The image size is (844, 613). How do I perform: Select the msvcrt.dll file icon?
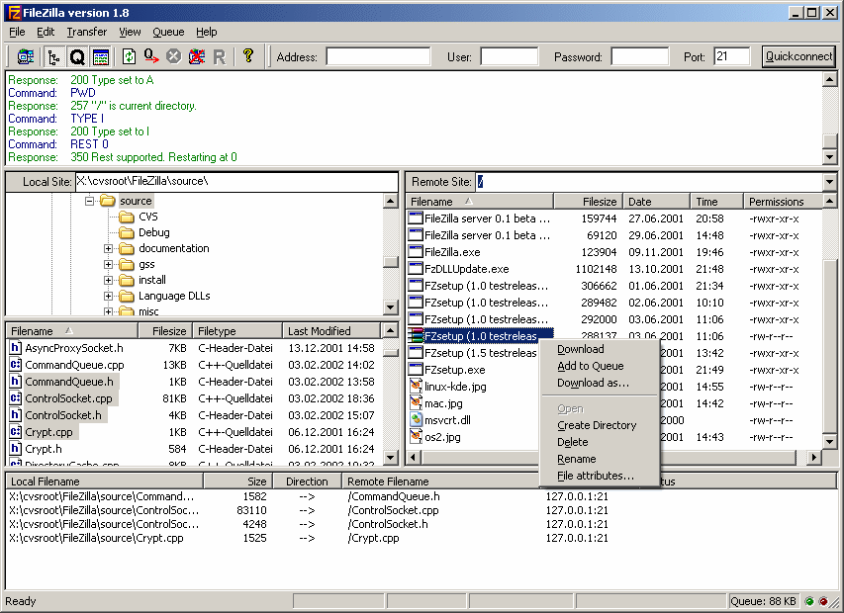coord(417,420)
